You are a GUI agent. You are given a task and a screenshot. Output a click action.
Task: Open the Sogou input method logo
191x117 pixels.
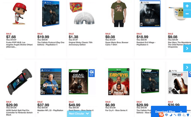[x=161, y=115]
